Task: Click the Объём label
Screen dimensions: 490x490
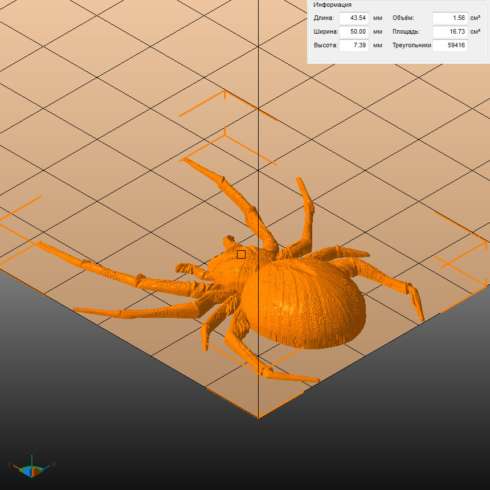Action: click(x=403, y=18)
